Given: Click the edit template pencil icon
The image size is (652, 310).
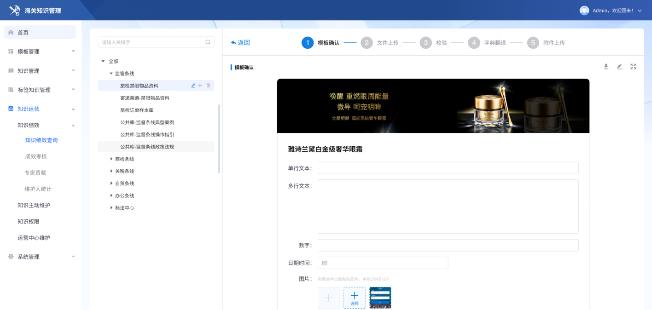Looking at the screenshot, I should 619,67.
